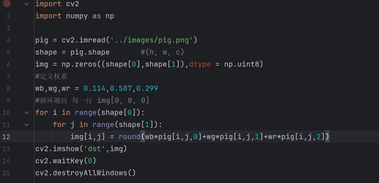The image size is (379, 183).
Task: Click line number 3 in gutter
Action: [9, 28]
